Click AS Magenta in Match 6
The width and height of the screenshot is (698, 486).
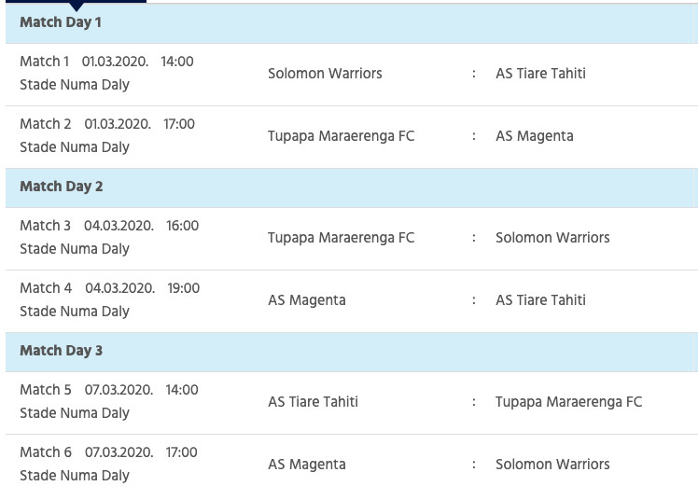click(x=306, y=465)
